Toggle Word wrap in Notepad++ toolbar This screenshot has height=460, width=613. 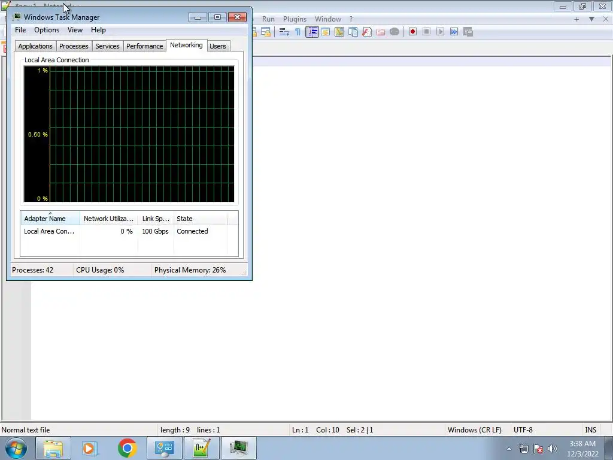point(284,32)
